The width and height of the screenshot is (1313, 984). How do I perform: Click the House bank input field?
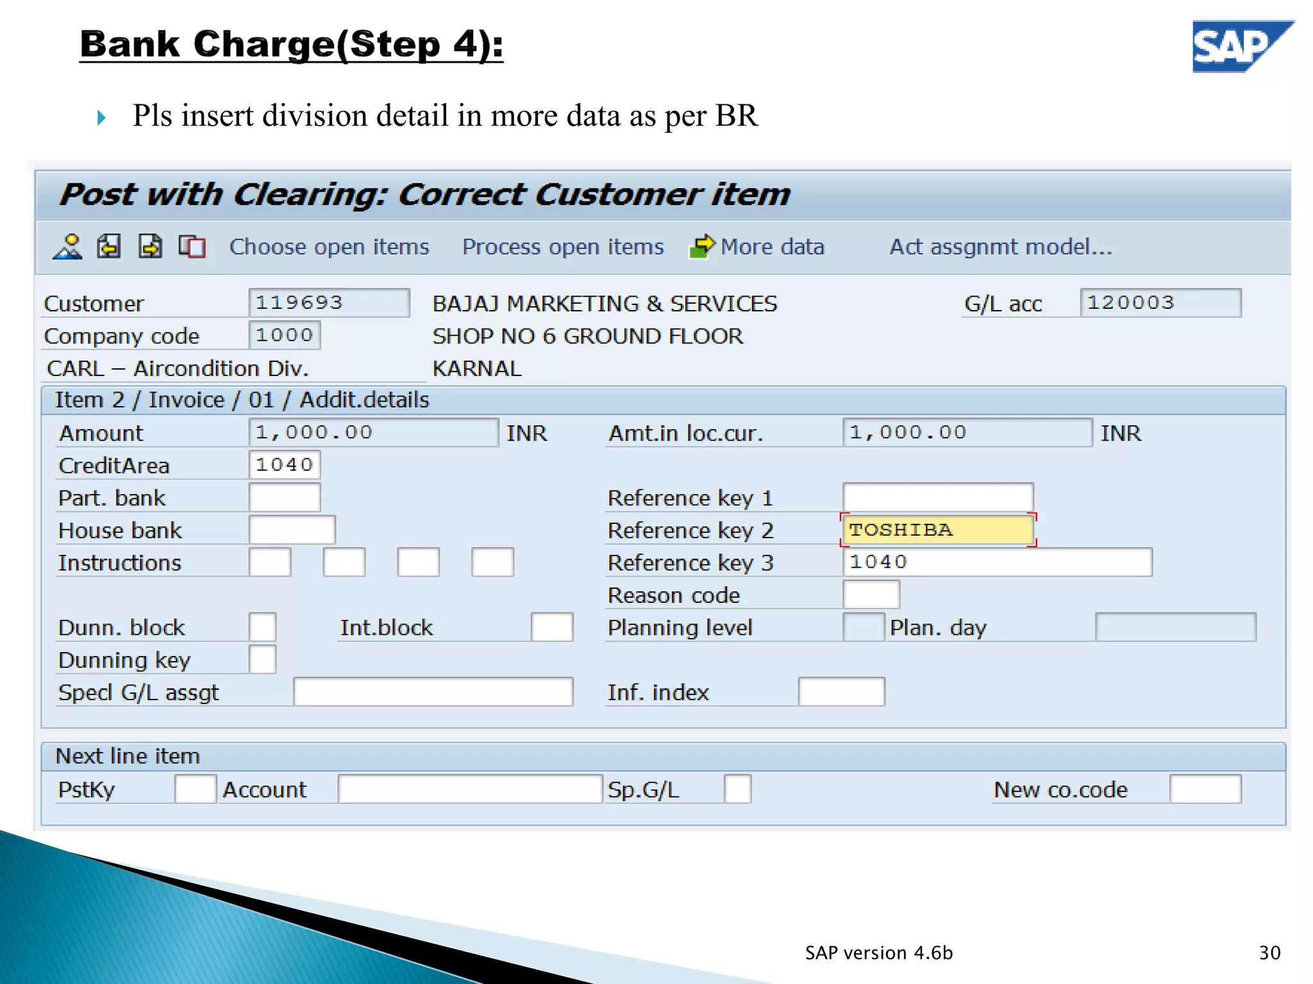(292, 530)
